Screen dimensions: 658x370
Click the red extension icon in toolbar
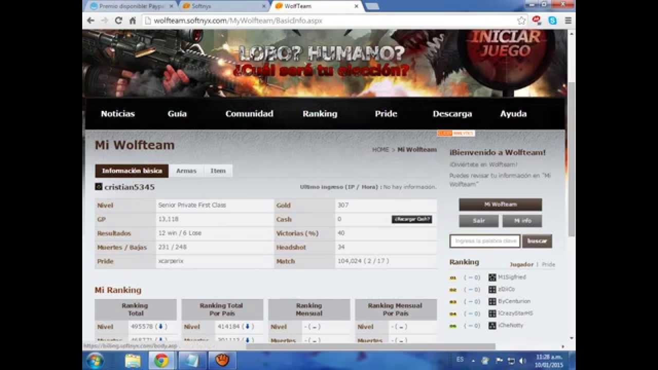click(537, 21)
